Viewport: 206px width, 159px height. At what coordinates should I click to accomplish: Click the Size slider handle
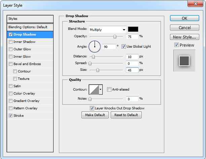[x=98, y=70]
